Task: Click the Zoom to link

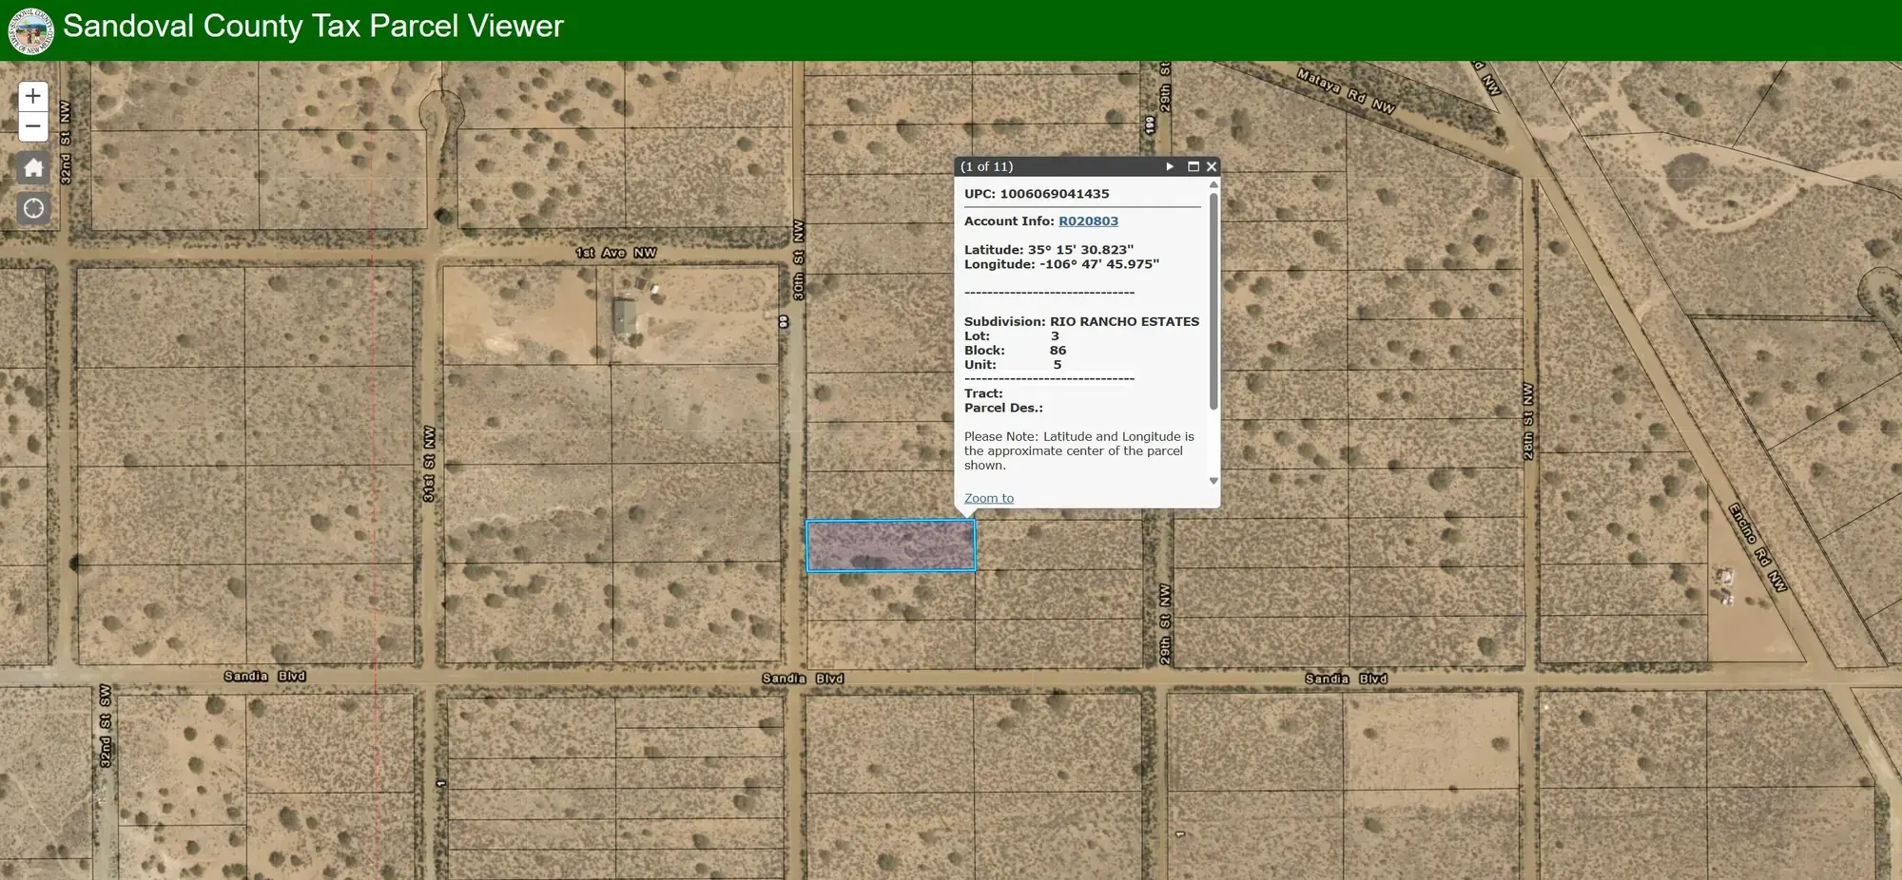Action: [988, 498]
